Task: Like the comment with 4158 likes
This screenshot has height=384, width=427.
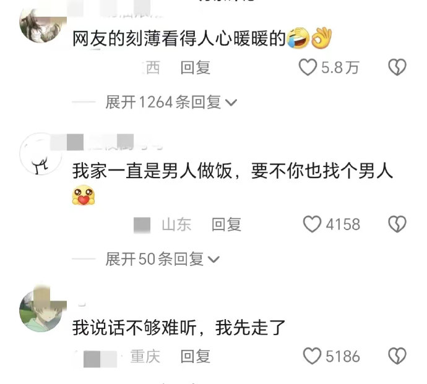Action: click(312, 224)
